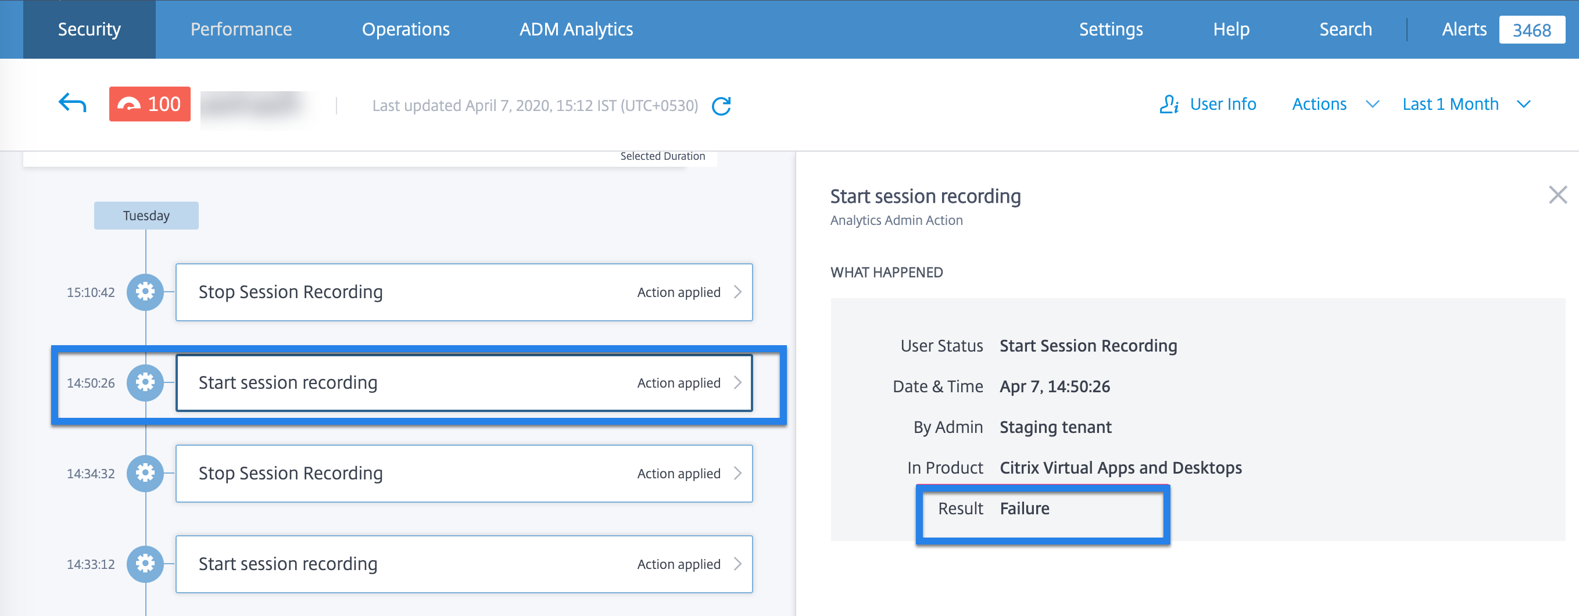Image resolution: width=1579 pixels, height=616 pixels.
Task: Expand the Last 1 Month time range dropdown
Action: coord(1466,104)
